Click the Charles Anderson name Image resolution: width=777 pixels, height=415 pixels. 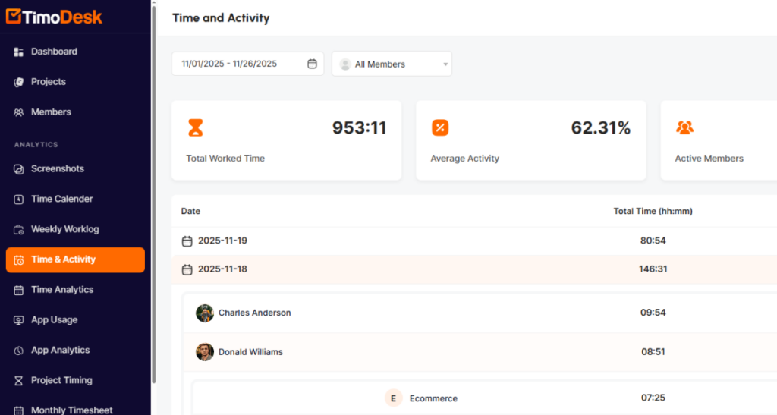255,313
